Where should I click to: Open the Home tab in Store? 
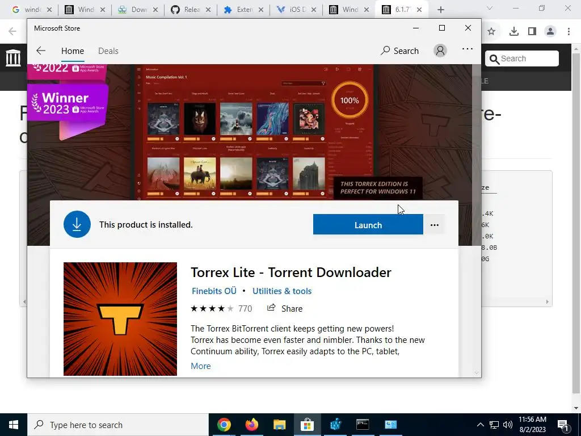click(x=73, y=51)
